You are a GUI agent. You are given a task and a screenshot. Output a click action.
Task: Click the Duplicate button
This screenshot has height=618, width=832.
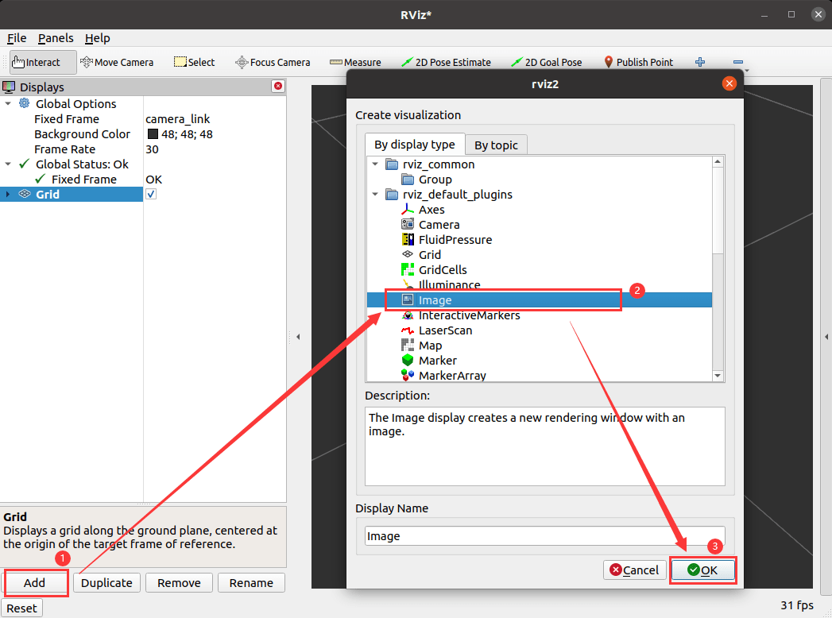point(106,583)
